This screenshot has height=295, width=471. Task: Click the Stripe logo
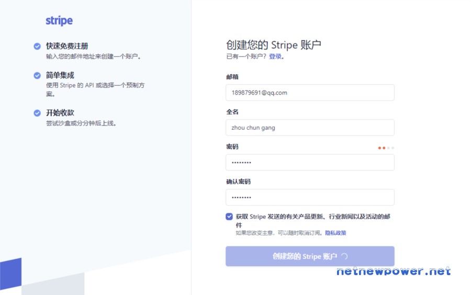click(x=59, y=21)
